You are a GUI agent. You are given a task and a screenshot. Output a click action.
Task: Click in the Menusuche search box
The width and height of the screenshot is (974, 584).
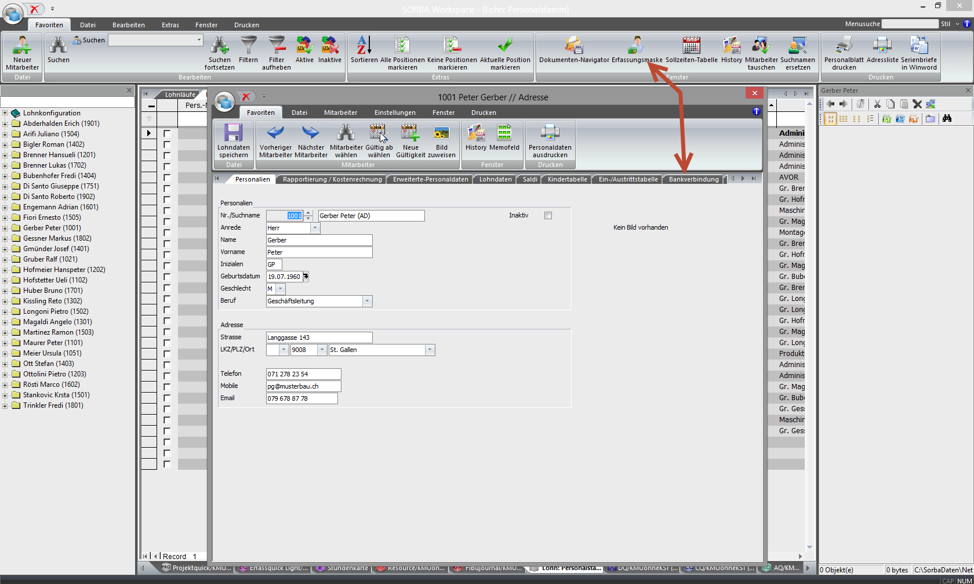pyautogui.click(x=910, y=24)
